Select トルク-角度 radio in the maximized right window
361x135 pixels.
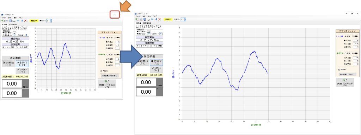coord(151,46)
